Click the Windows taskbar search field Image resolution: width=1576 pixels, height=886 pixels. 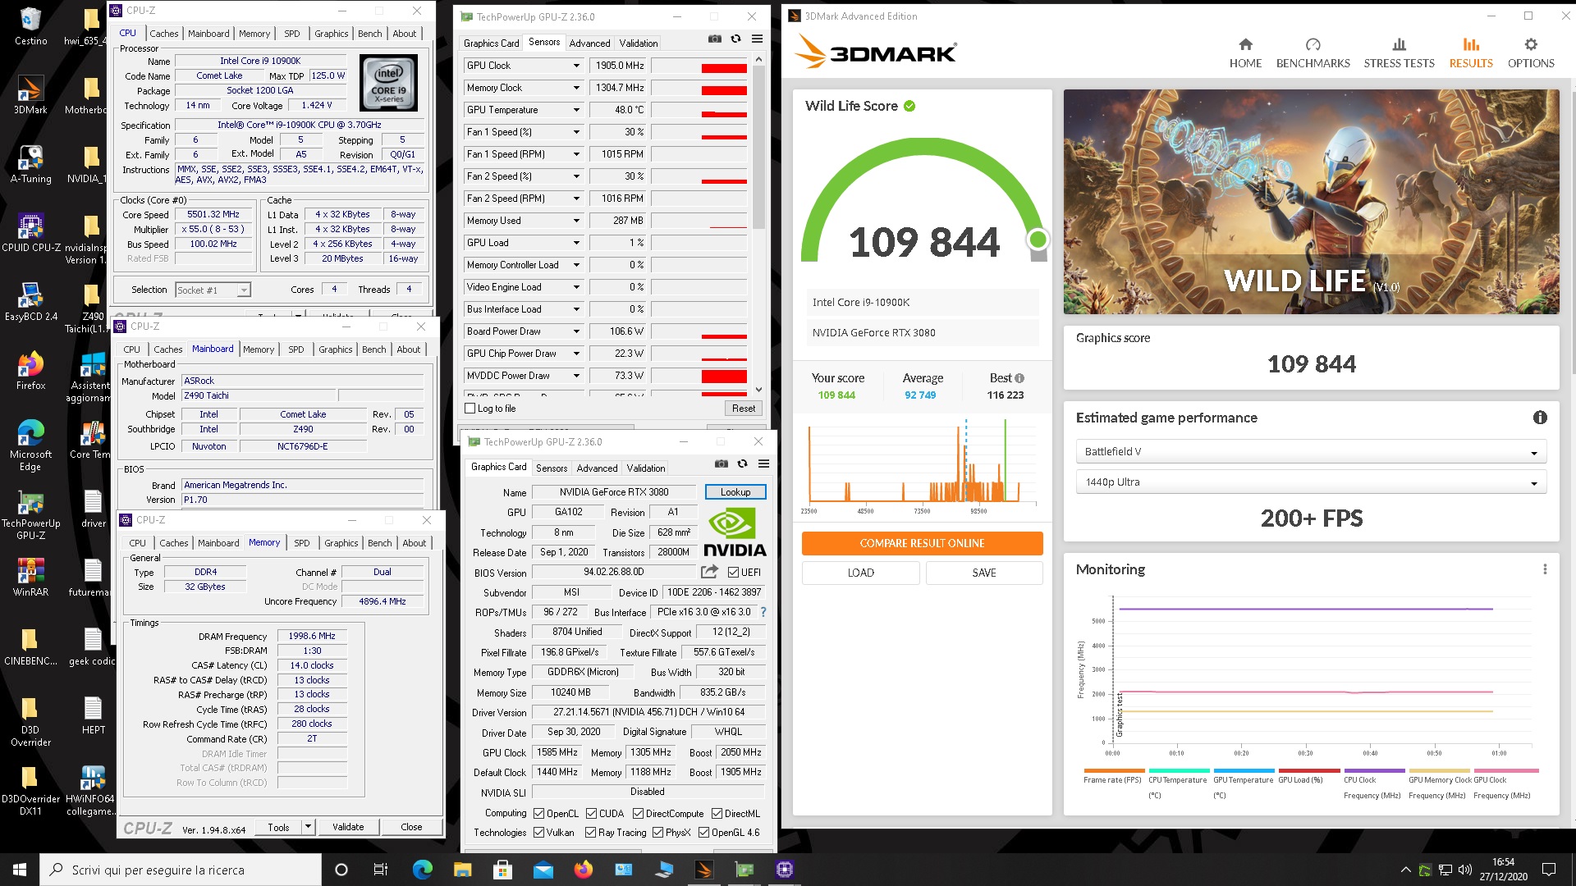(x=181, y=870)
